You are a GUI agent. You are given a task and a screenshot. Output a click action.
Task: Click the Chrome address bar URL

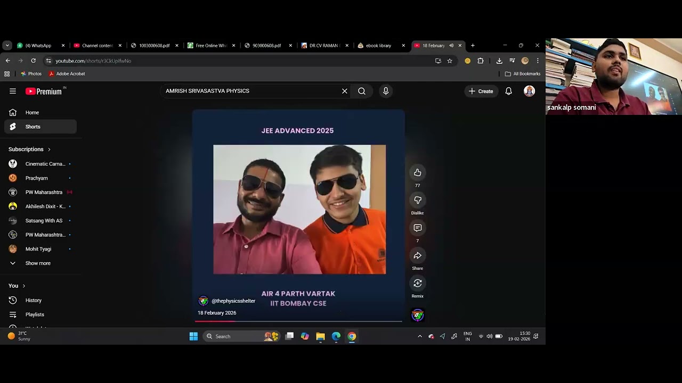click(x=93, y=61)
